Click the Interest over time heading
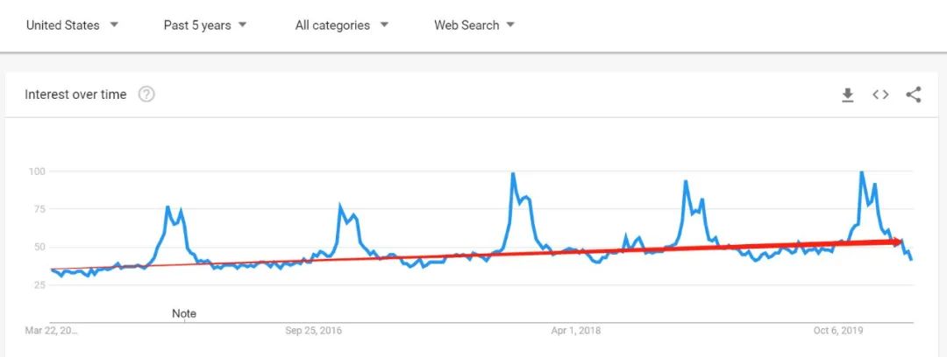 pos(75,94)
